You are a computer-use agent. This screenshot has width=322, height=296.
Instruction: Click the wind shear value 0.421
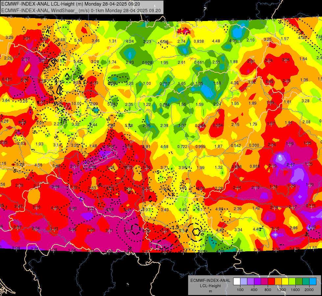tap(7, 79)
